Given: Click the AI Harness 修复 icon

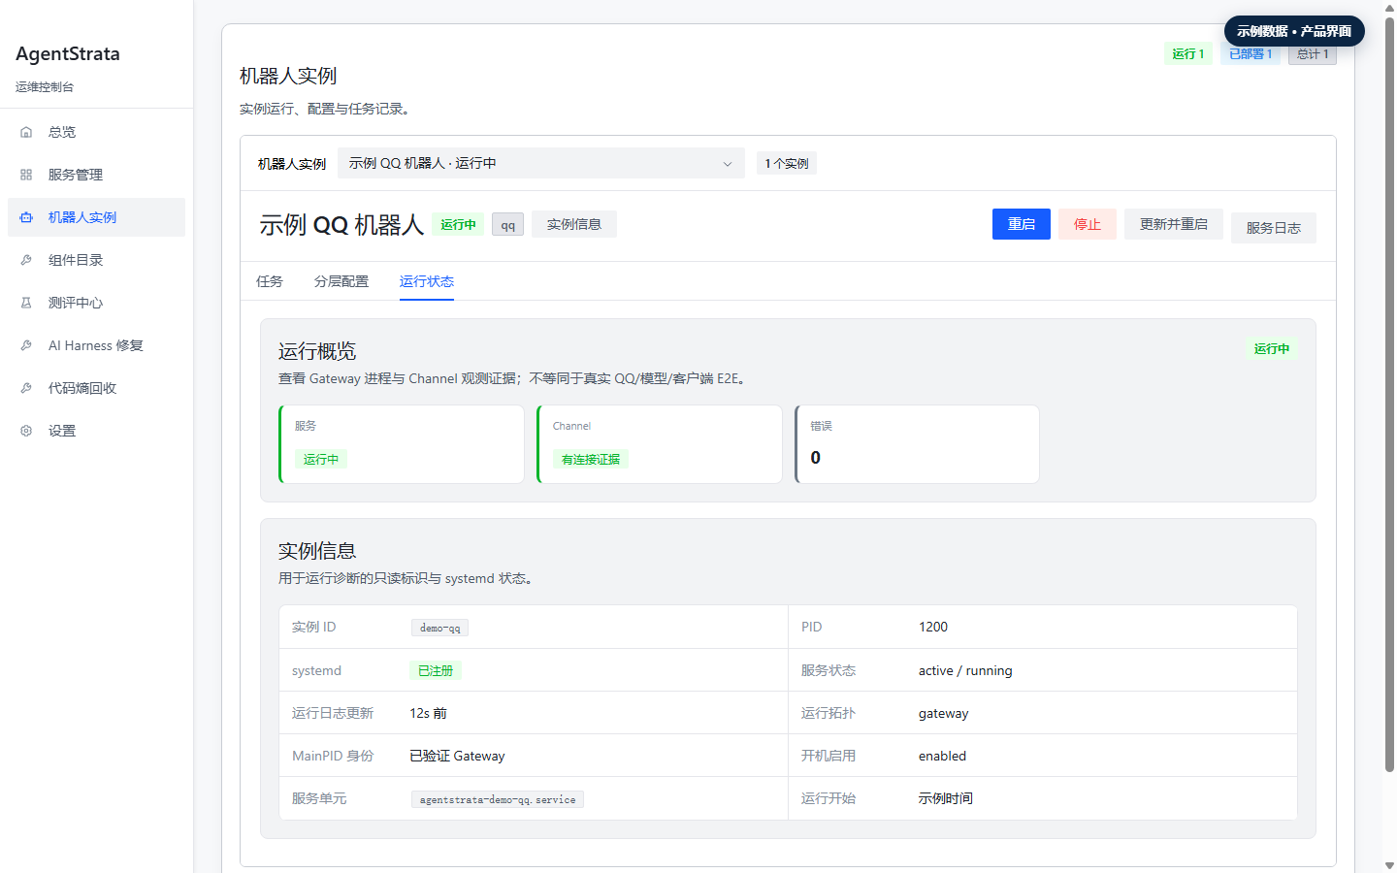Looking at the screenshot, I should click(26, 345).
